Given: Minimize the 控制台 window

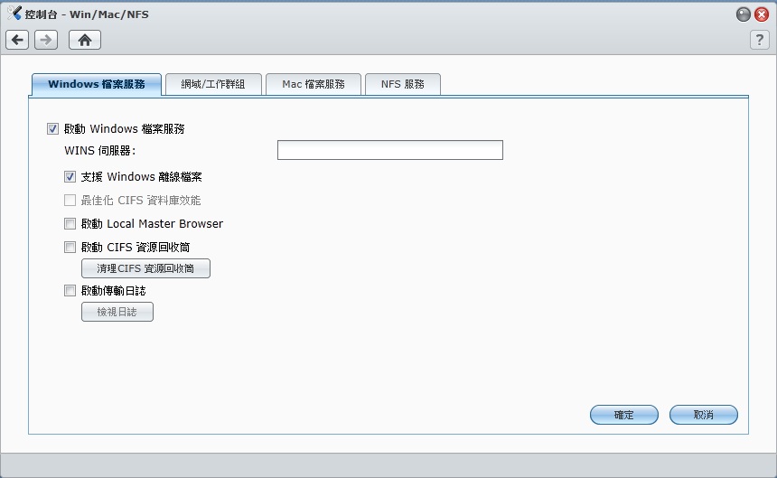Looking at the screenshot, I should [x=744, y=14].
